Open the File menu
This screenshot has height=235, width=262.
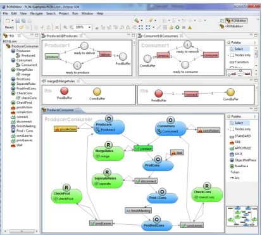point(6,13)
